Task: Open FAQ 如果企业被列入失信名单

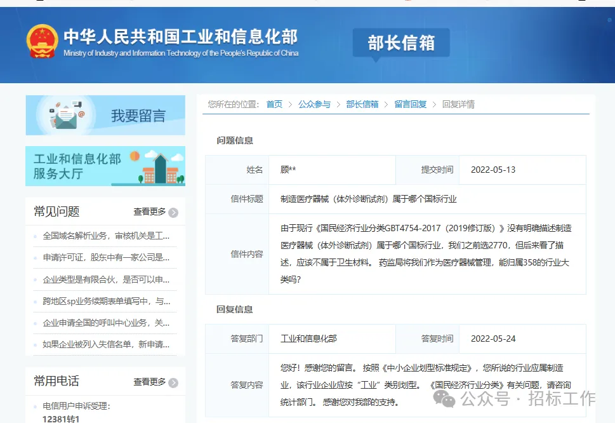Action: [x=106, y=344]
